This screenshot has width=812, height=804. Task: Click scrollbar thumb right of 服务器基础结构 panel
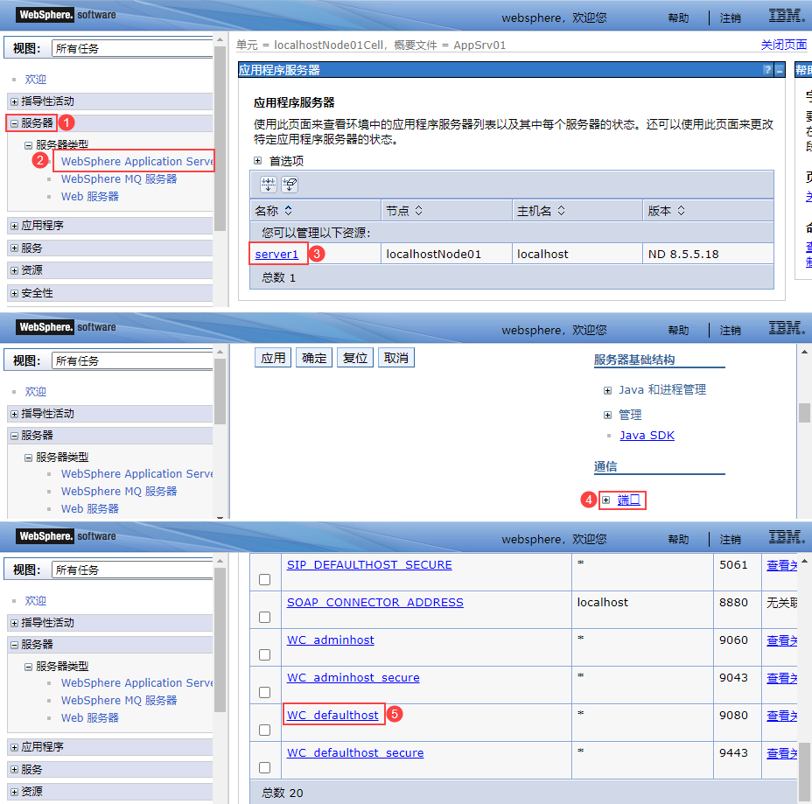tap(804, 413)
